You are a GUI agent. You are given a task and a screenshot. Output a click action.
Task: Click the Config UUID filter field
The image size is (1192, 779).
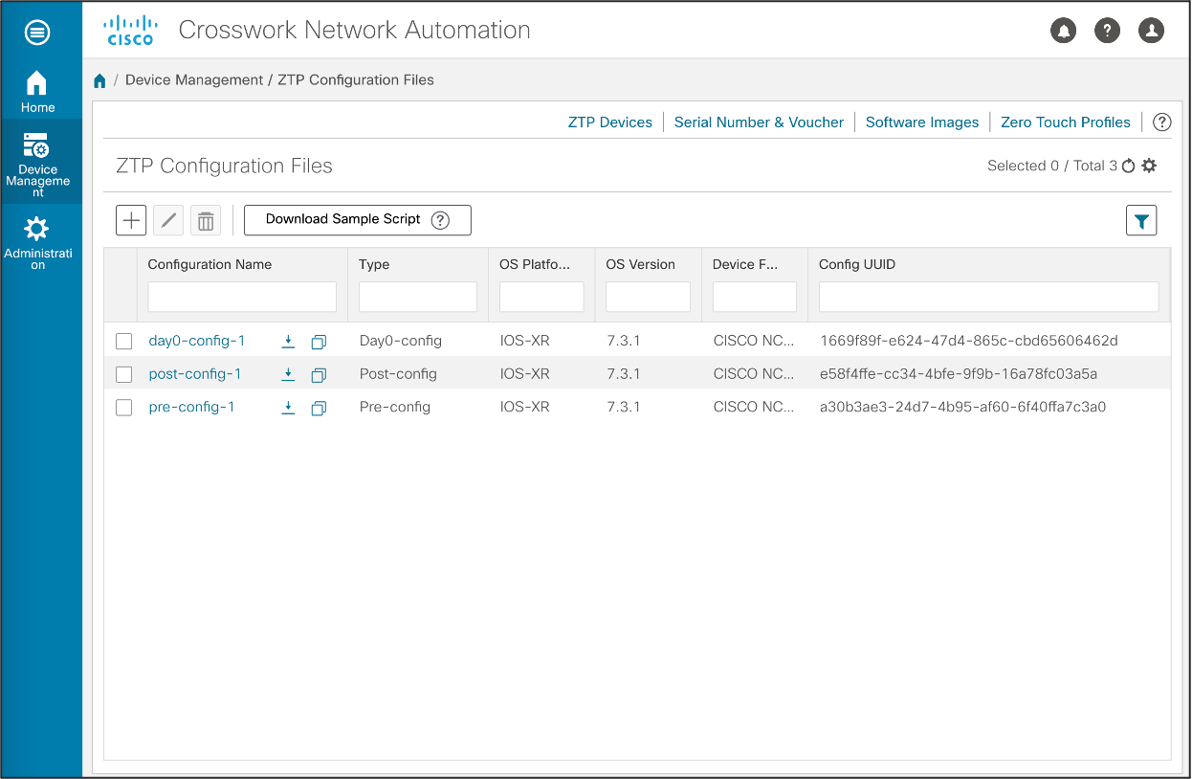[989, 297]
